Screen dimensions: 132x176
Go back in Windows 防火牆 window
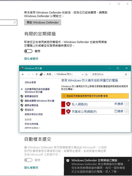pos(23,74)
